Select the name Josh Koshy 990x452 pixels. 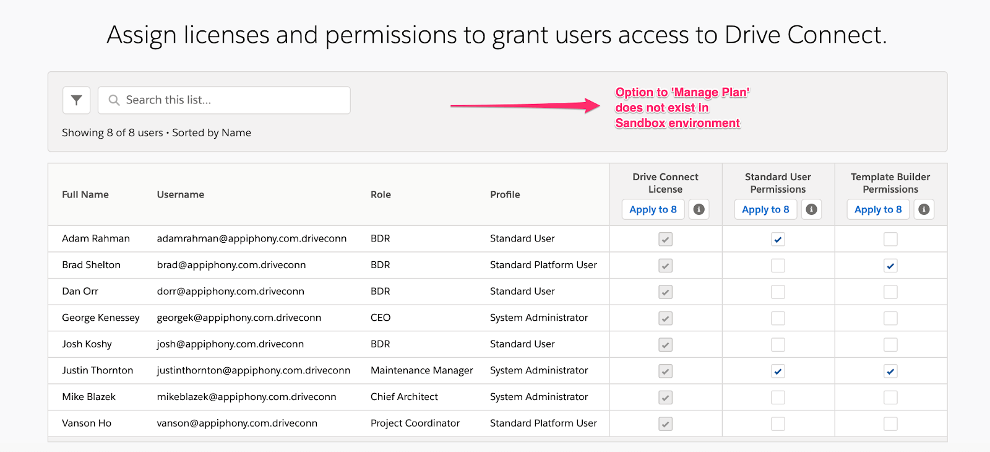(87, 344)
